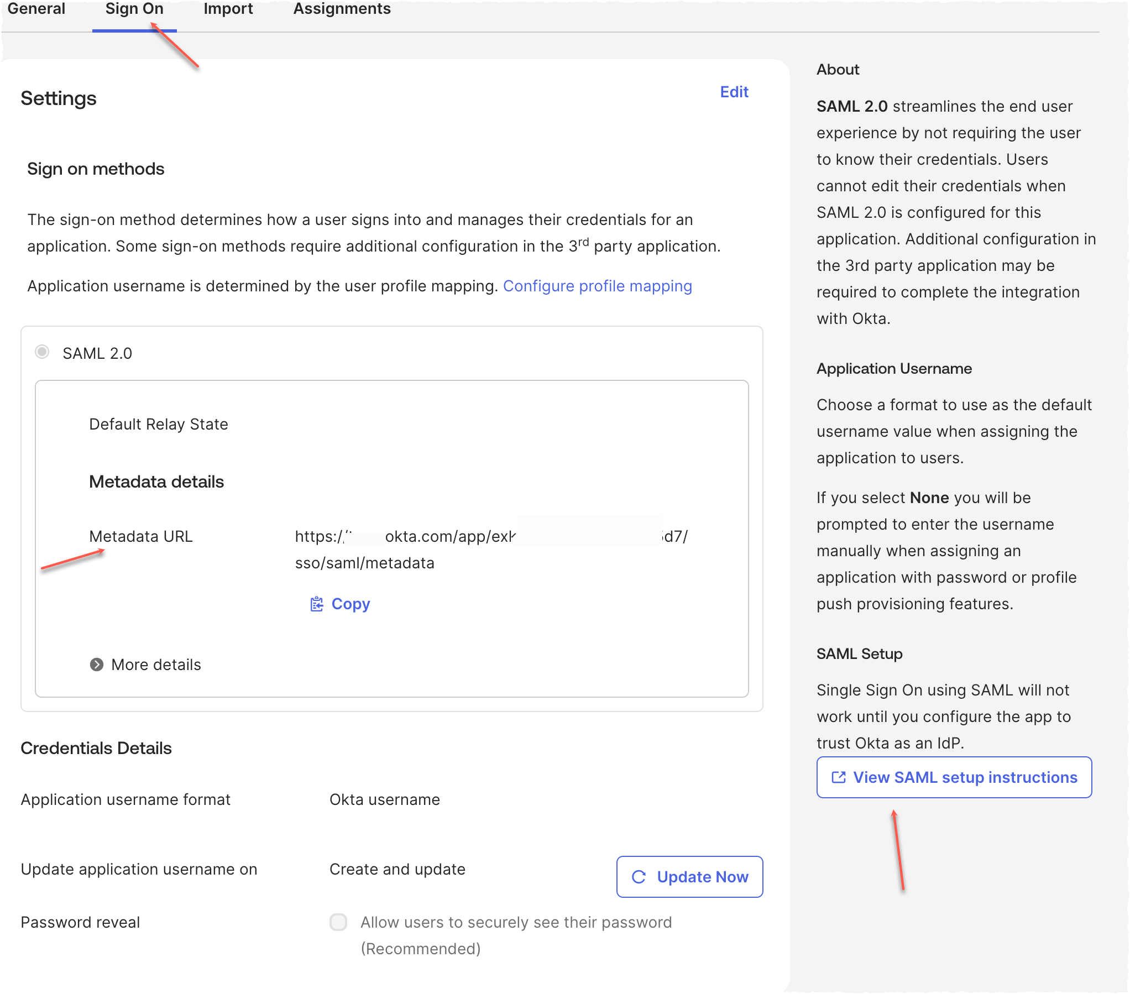Go to the Assignments tab
Screen dimensions: 1130x994
(x=342, y=9)
